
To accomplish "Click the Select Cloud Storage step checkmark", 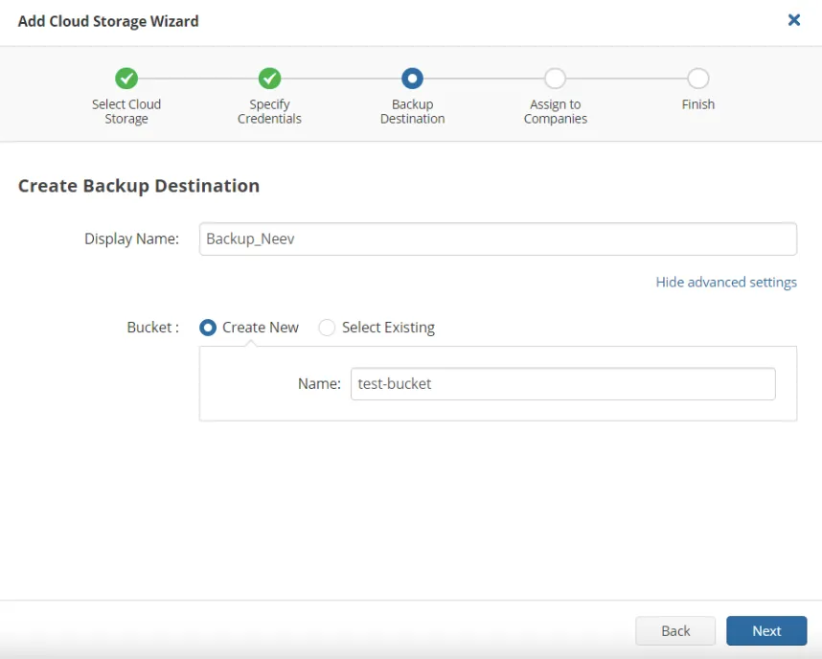I will pyautogui.click(x=126, y=79).
